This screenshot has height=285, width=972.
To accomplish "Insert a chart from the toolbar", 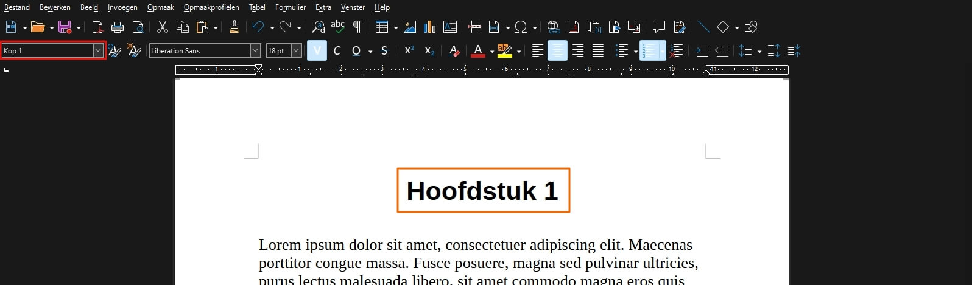I will point(430,27).
